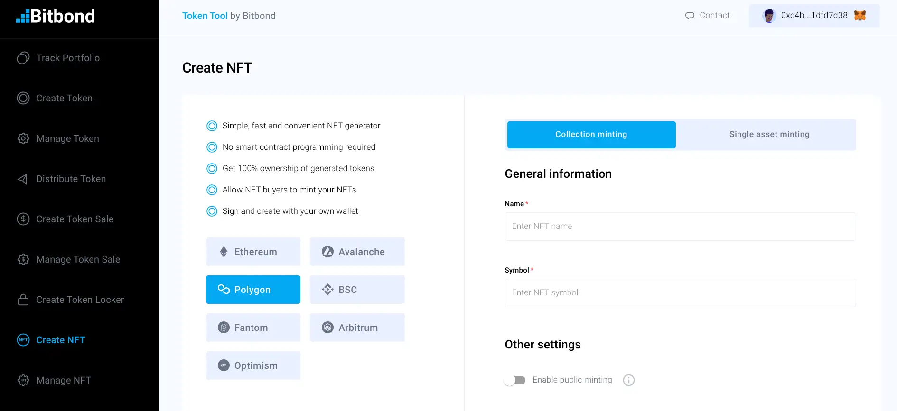Viewport: 897px width, 411px height.
Task: Click the Manage NFT gear icon
Action: coord(23,380)
